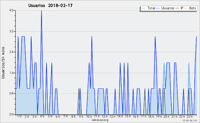Click the '2 h' x-axis label

pyautogui.click(x=27, y=116)
